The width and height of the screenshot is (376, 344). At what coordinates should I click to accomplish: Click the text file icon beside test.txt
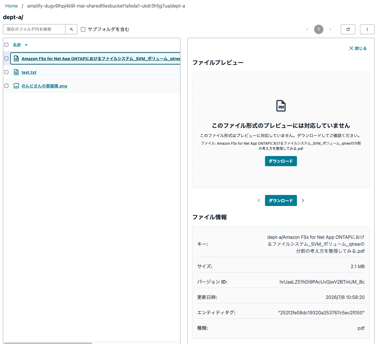click(17, 72)
